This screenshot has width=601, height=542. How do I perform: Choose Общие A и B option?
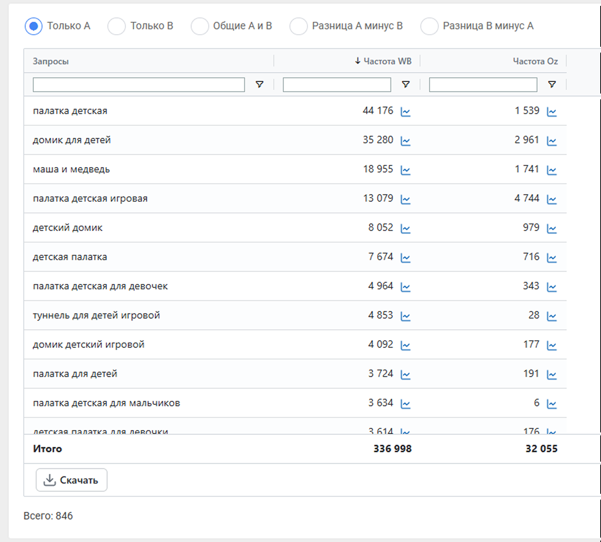[x=200, y=26]
